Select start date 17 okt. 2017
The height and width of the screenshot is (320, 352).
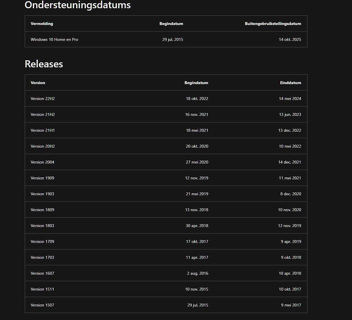click(x=197, y=242)
